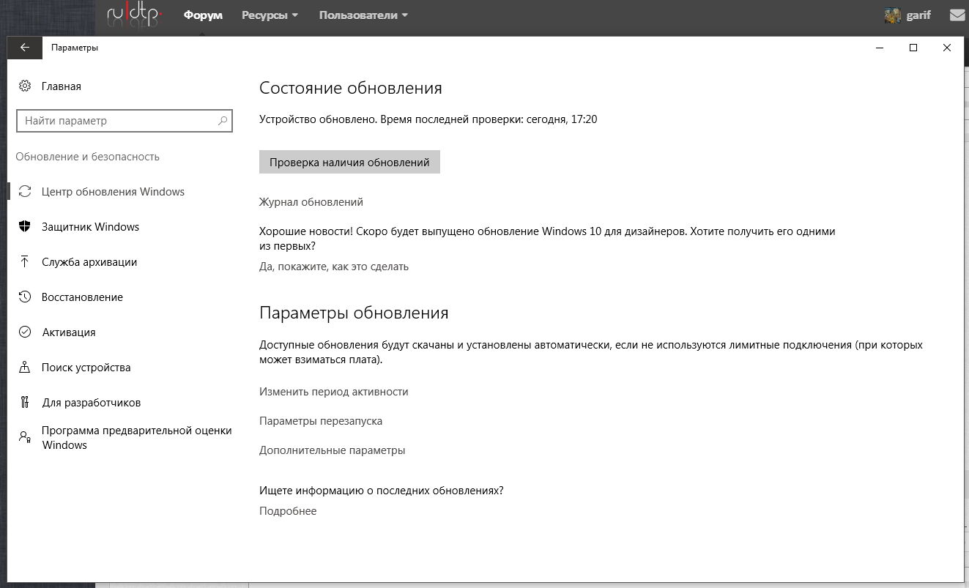969x588 pixels.
Task: Minimize the Параметры window
Action: tap(880, 48)
